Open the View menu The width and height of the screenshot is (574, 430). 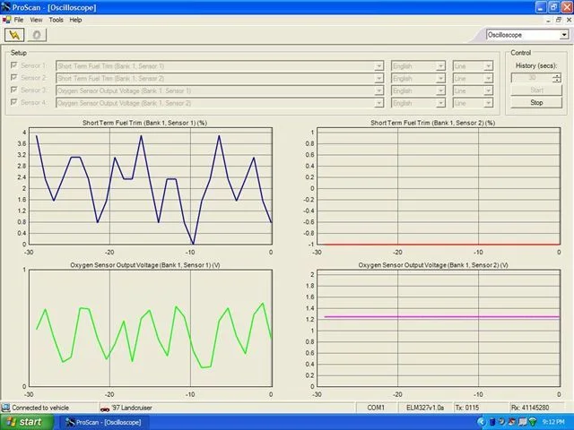36,20
